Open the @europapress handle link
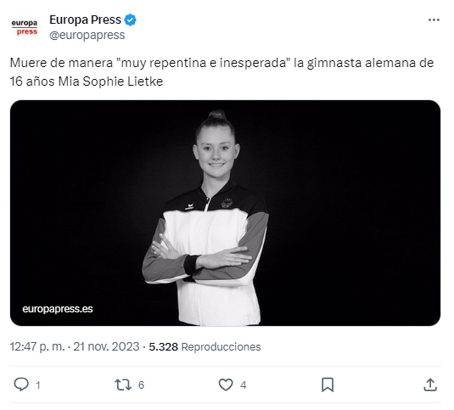Viewport: 454px width, 410px height. pos(87,35)
